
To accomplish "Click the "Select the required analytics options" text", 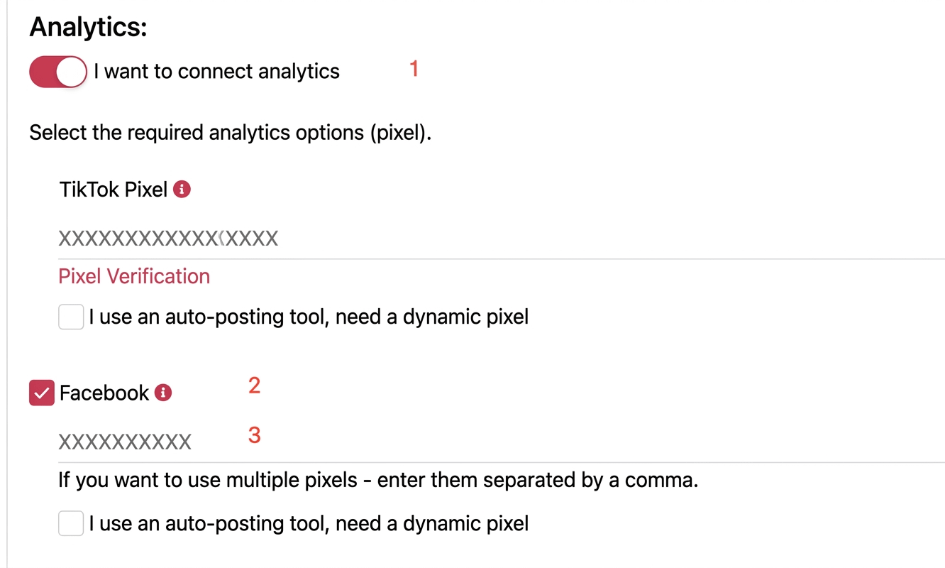I will pos(230,133).
